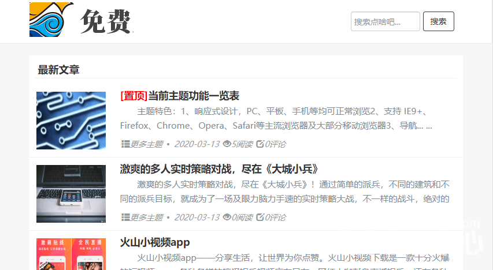Screen dimensions: 493x270
Task: Open 更多主题 category of 当前主题功能一览表 article
Action: coord(147,144)
